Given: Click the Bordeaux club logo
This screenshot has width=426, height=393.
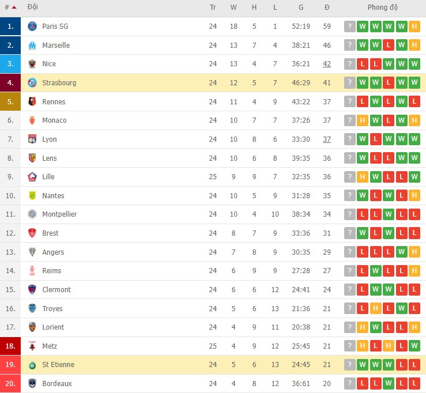Looking at the screenshot, I should pyautogui.click(x=32, y=384).
